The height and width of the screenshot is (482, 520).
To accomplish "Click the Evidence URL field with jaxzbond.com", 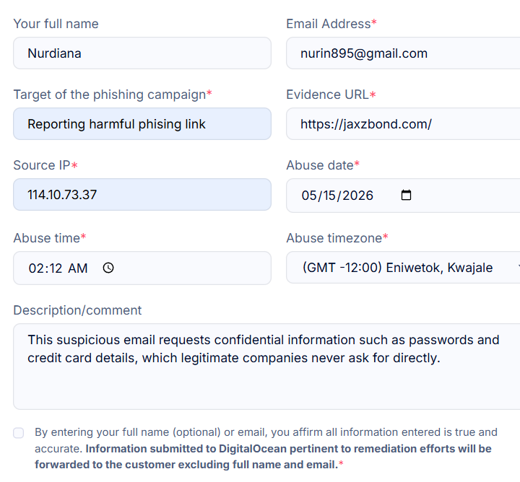I will pos(403,123).
